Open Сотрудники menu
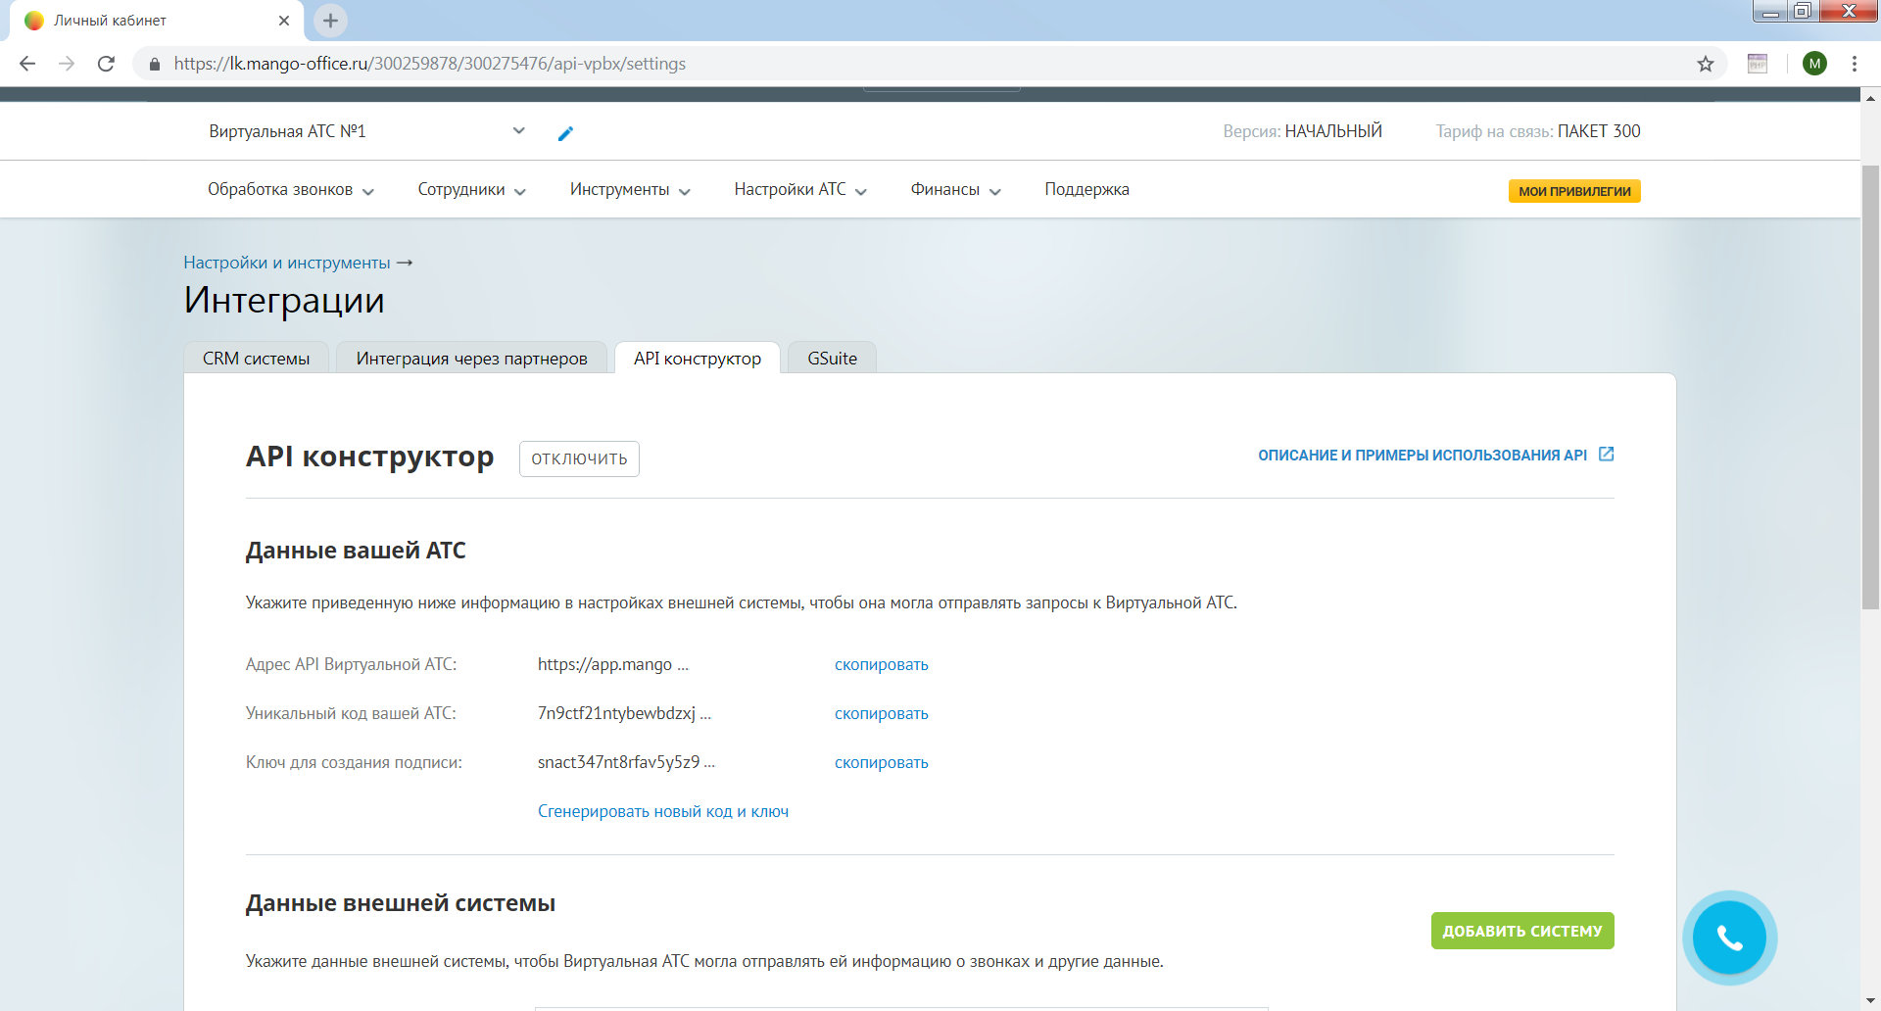 (471, 190)
